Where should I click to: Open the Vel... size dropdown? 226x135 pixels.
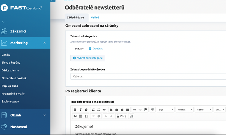click(220, 110)
